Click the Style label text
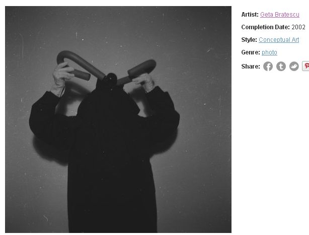The width and height of the screenshot is (309, 235). pyautogui.click(x=249, y=40)
